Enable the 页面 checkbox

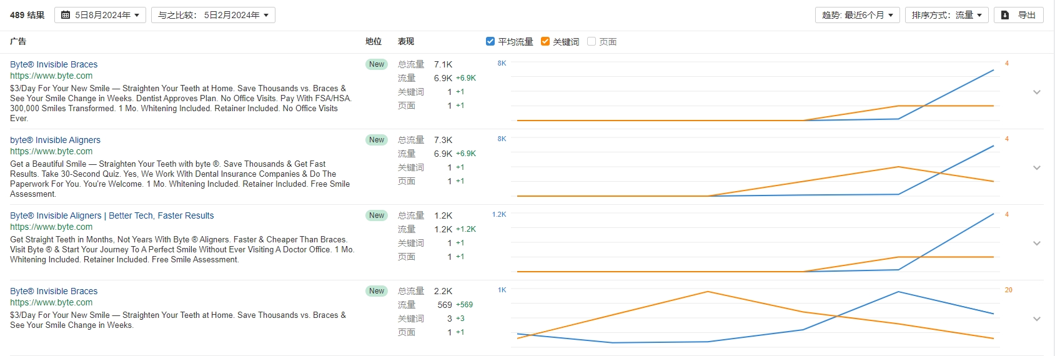(x=592, y=41)
